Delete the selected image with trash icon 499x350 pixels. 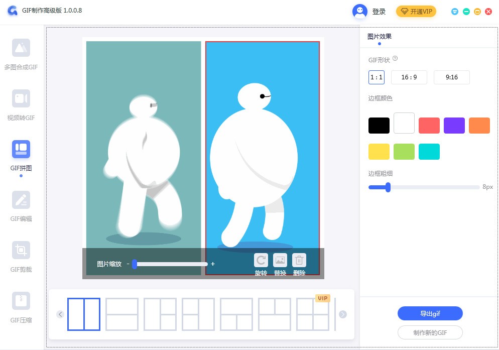point(299,260)
